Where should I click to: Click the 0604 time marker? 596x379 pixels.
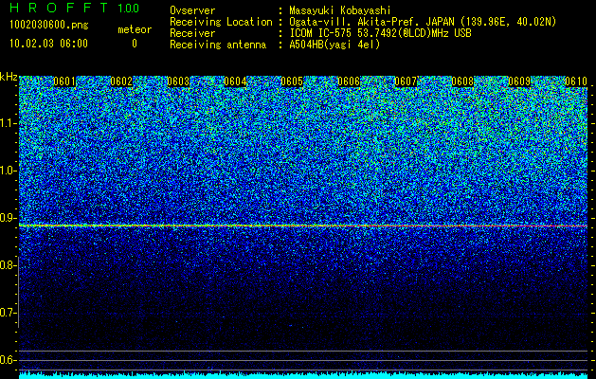(x=235, y=81)
